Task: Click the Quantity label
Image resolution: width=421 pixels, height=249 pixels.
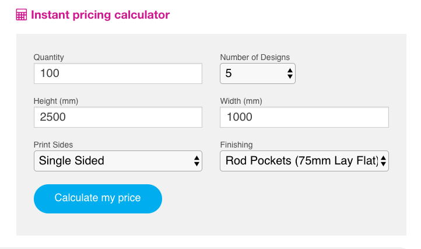Action: tap(48, 57)
